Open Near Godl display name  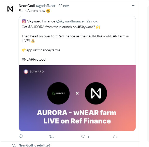pyautogui.click(x=27, y=6)
